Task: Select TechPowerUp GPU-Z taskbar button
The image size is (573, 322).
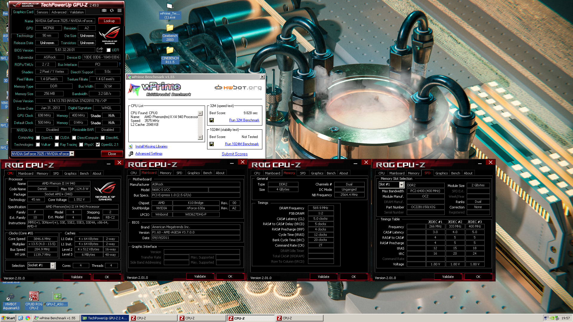Action: pos(105,318)
